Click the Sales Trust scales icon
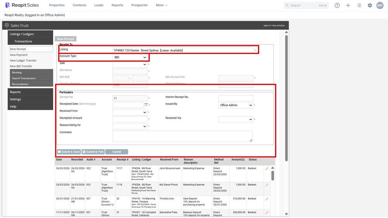Screen dimensions: 388x218 (7, 25)
